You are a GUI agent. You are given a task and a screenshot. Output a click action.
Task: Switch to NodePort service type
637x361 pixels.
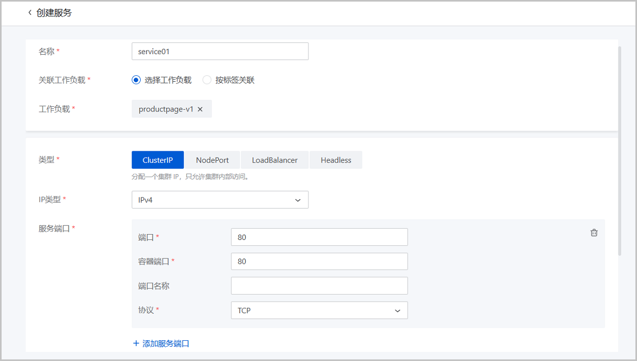tap(212, 160)
